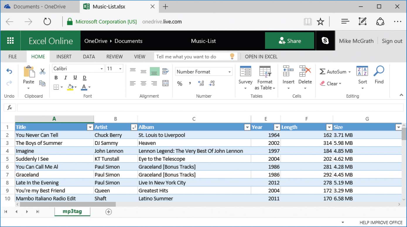Apply the blue font color

coord(84,87)
